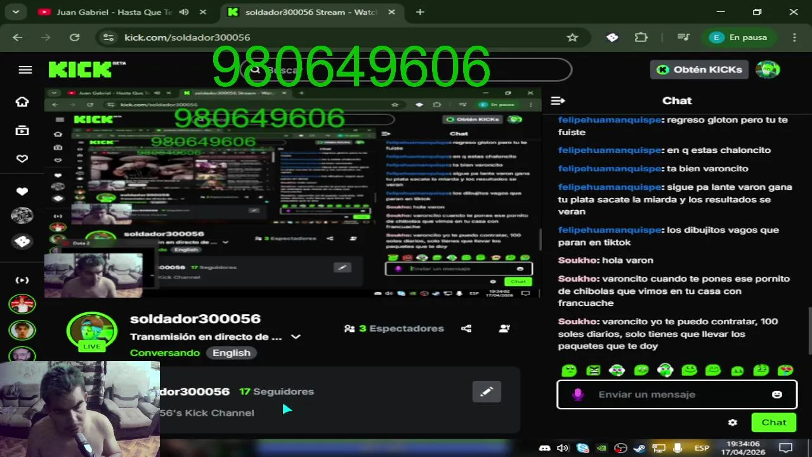The width and height of the screenshot is (812, 457).
Task: Focus the Enviar un mensaje input
Action: [x=677, y=394]
